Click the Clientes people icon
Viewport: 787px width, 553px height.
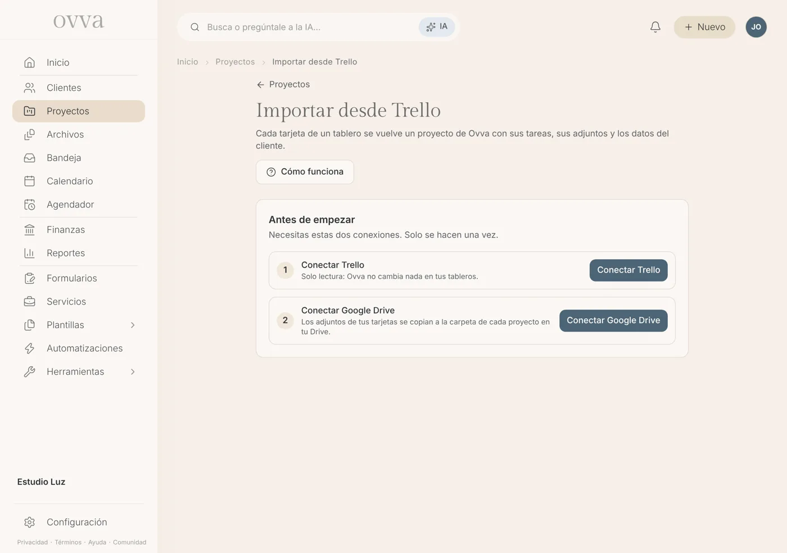tap(30, 88)
